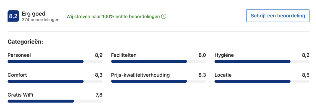Click the Hygiëne rating bar
This screenshot has height=109, width=316.
click(262, 61)
